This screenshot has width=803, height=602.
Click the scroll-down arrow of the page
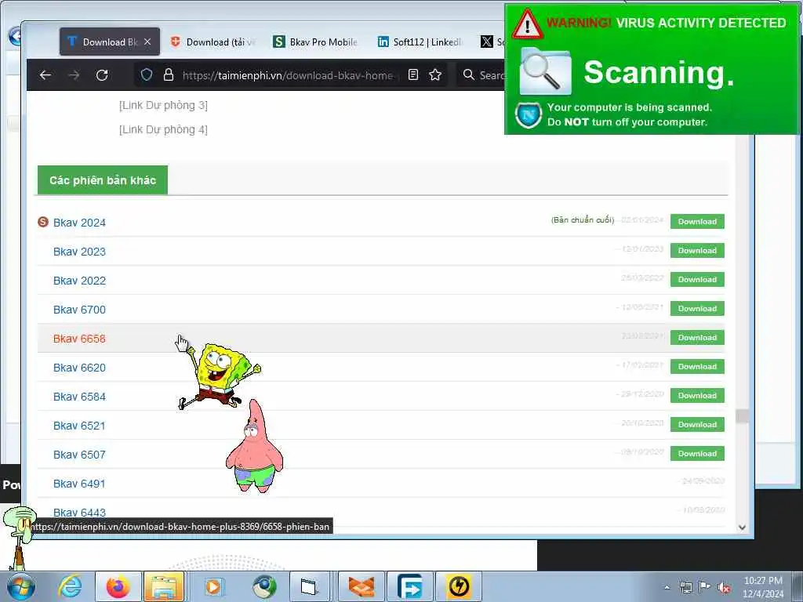pos(742,528)
